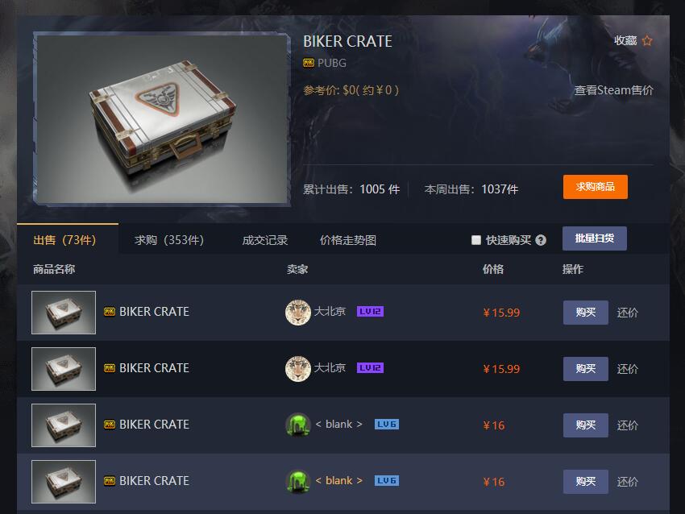Click the crate thumbnail in the second listing
685x514 pixels.
(x=64, y=369)
